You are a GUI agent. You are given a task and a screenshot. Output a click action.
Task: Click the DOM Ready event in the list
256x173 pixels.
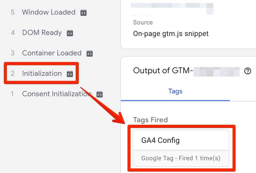pyautogui.click(x=42, y=33)
